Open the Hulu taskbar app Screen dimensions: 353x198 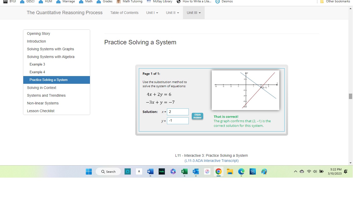(162, 172)
